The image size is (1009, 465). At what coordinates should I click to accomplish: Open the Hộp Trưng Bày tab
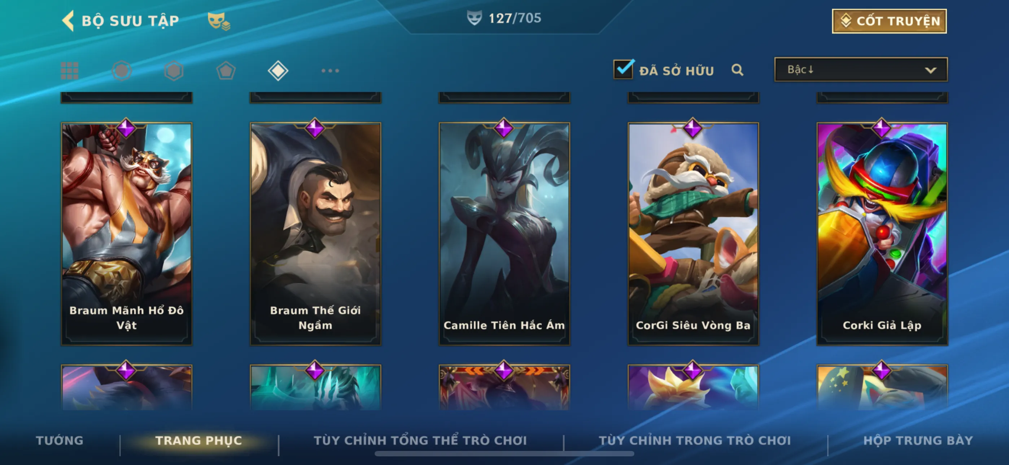click(918, 440)
